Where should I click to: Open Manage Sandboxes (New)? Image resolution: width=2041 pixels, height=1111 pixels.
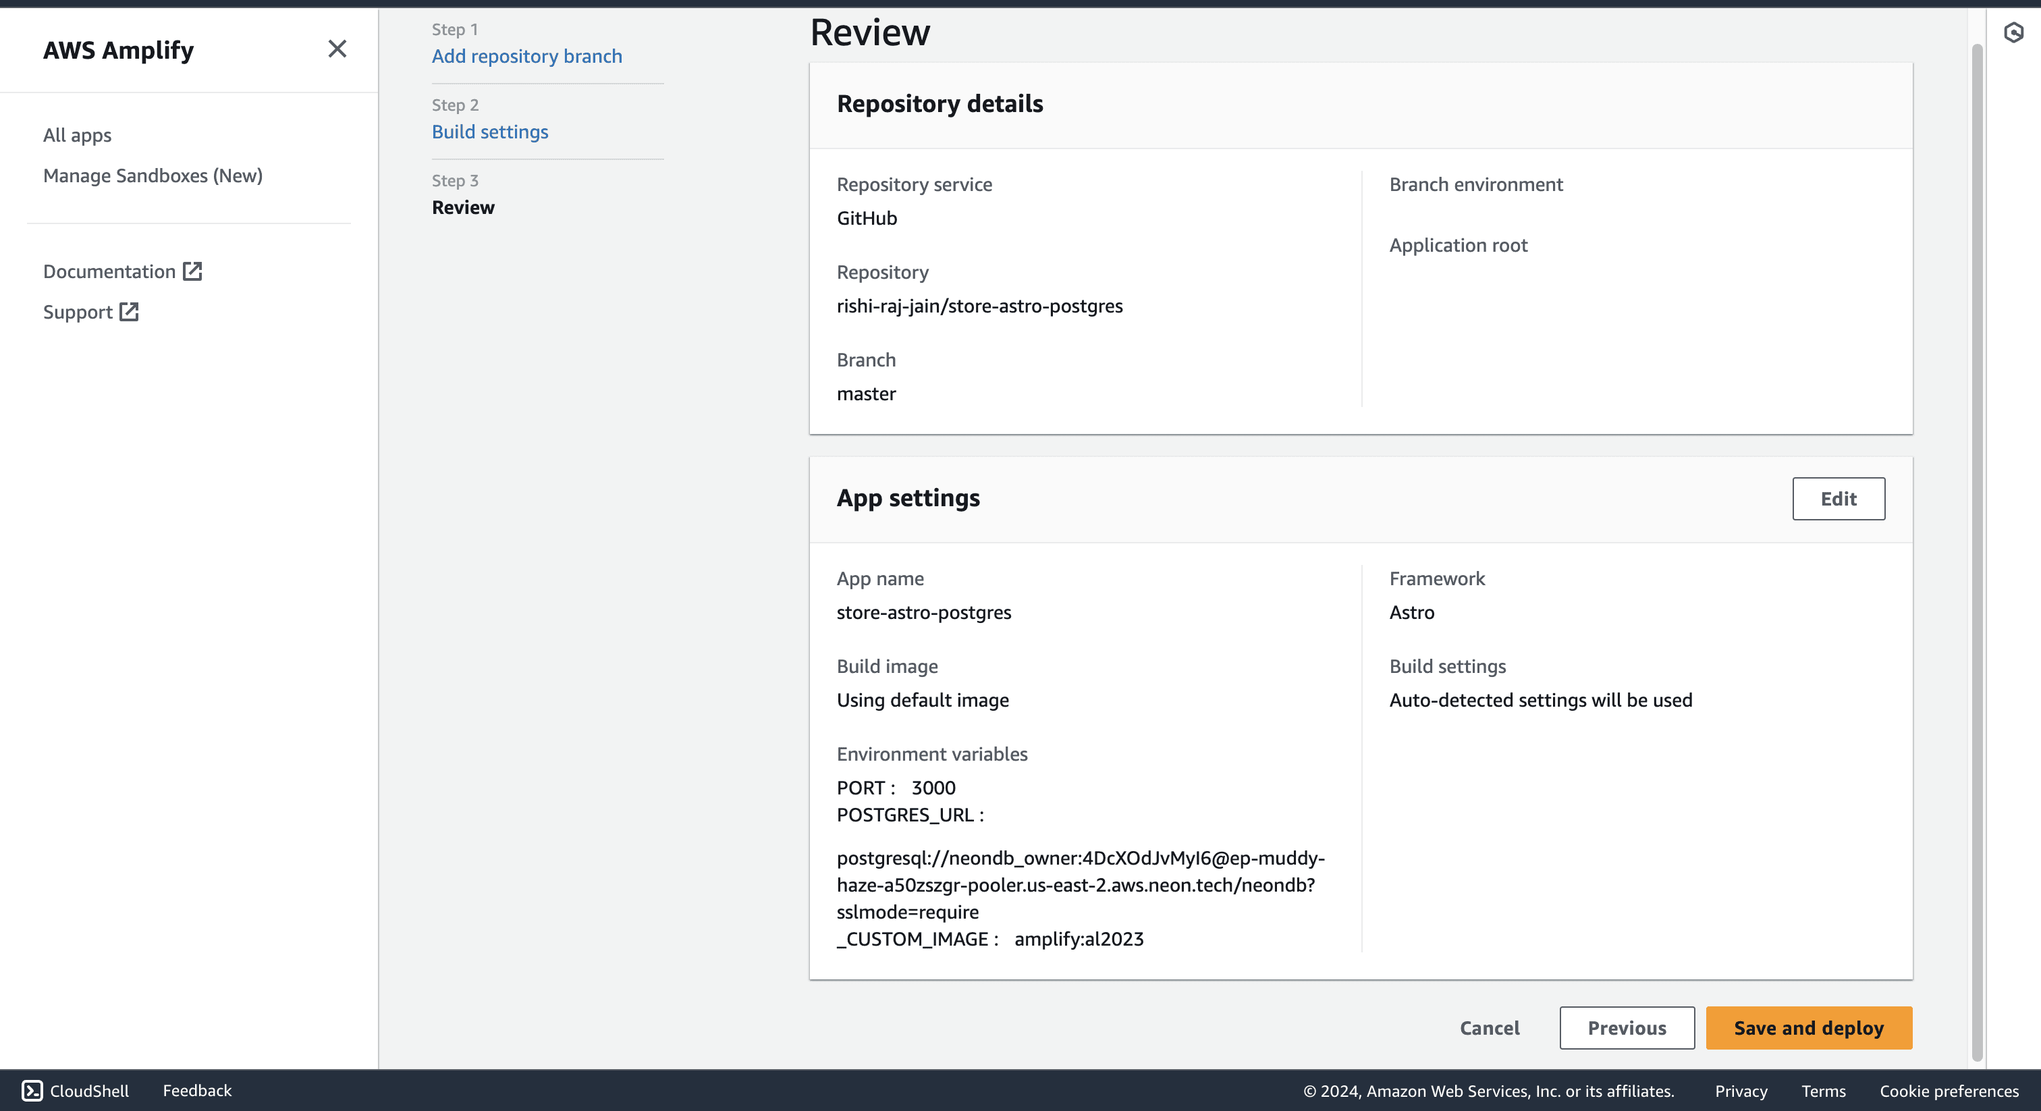click(152, 175)
